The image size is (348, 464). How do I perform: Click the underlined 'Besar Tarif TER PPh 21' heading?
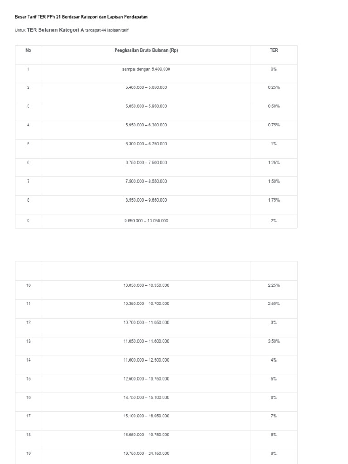(x=82, y=17)
